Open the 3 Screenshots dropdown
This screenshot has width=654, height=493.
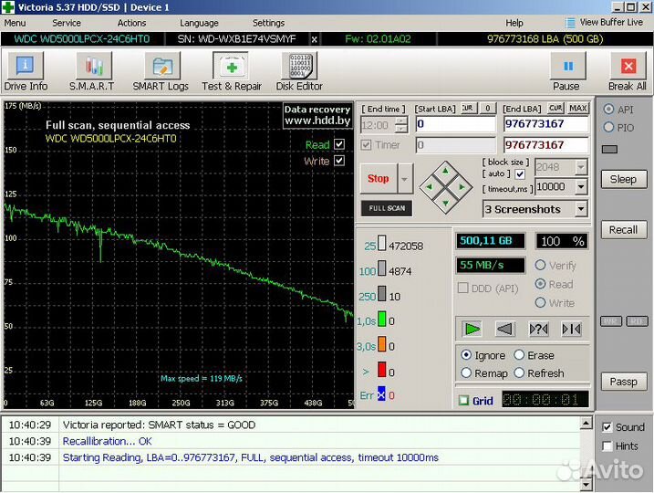coord(581,209)
